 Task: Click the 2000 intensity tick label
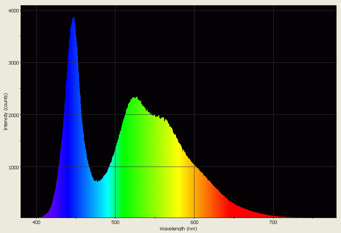click(x=14, y=114)
